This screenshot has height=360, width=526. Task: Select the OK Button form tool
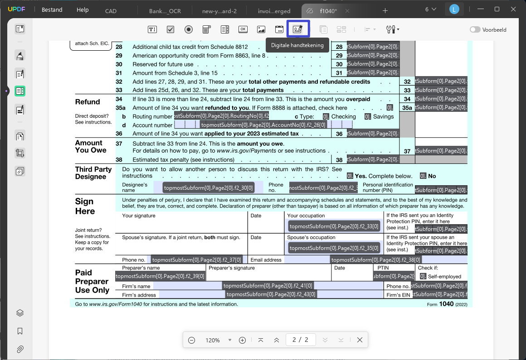coord(243,29)
